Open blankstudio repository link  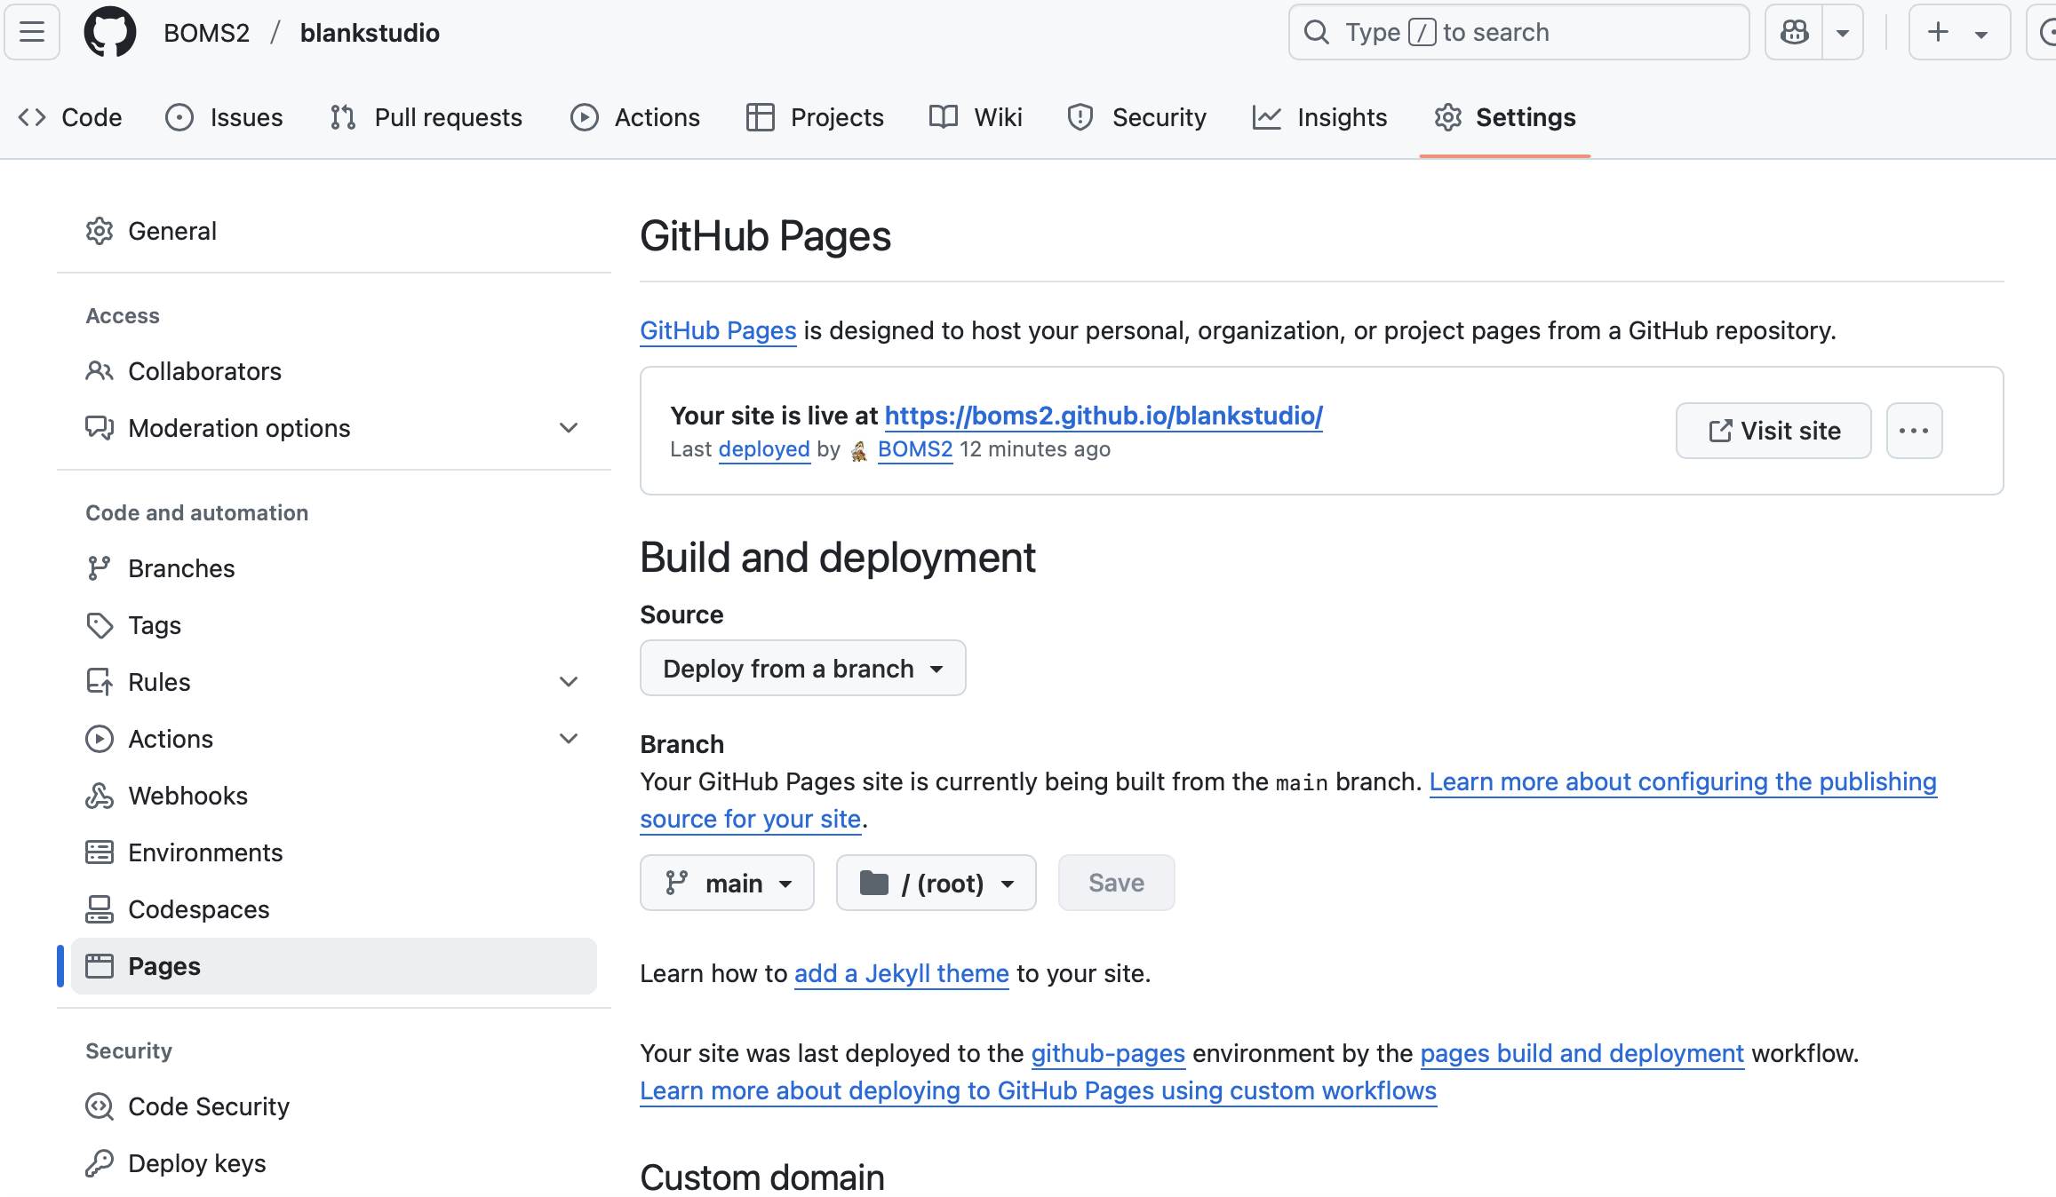coord(370,33)
